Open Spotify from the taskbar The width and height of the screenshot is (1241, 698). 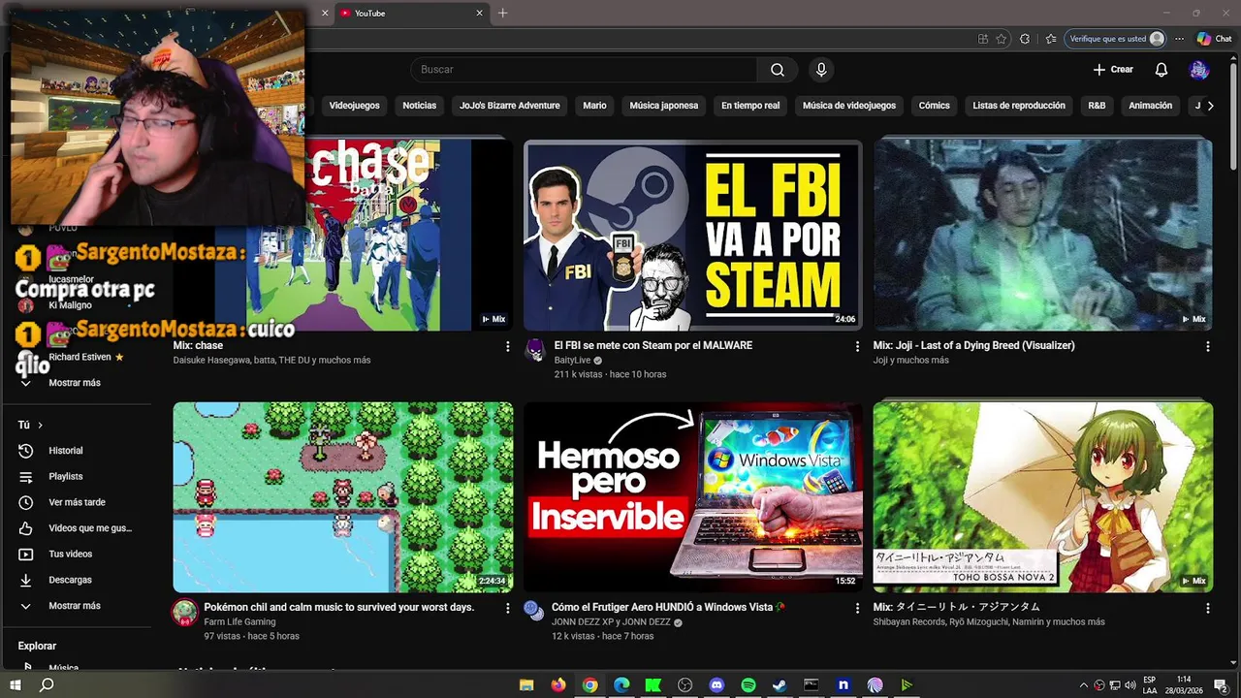tap(748, 685)
